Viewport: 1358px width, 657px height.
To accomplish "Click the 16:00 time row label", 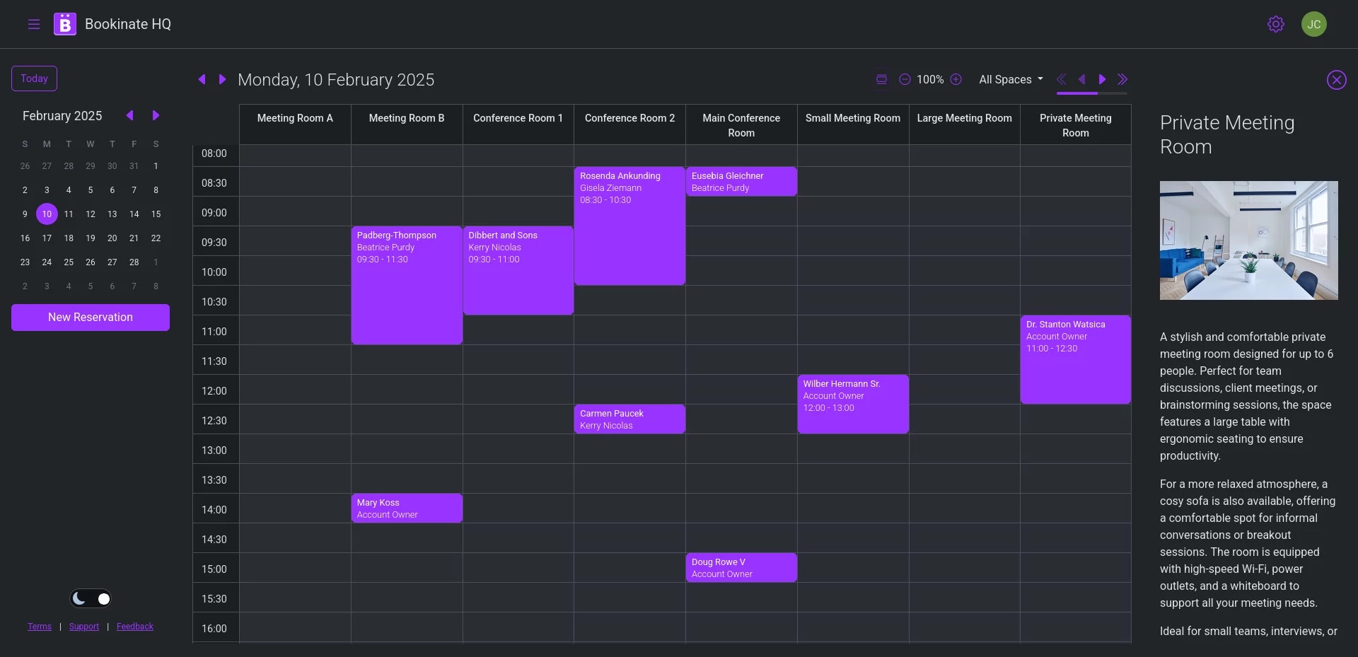I will click(x=214, y=629).
